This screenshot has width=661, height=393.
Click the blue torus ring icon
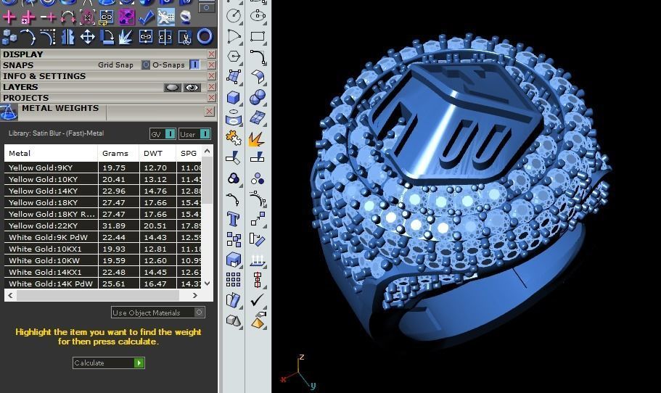click(x=205, y=37)
